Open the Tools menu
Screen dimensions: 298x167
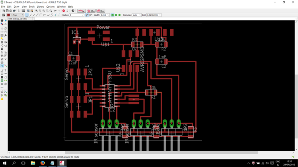[32, 7]
